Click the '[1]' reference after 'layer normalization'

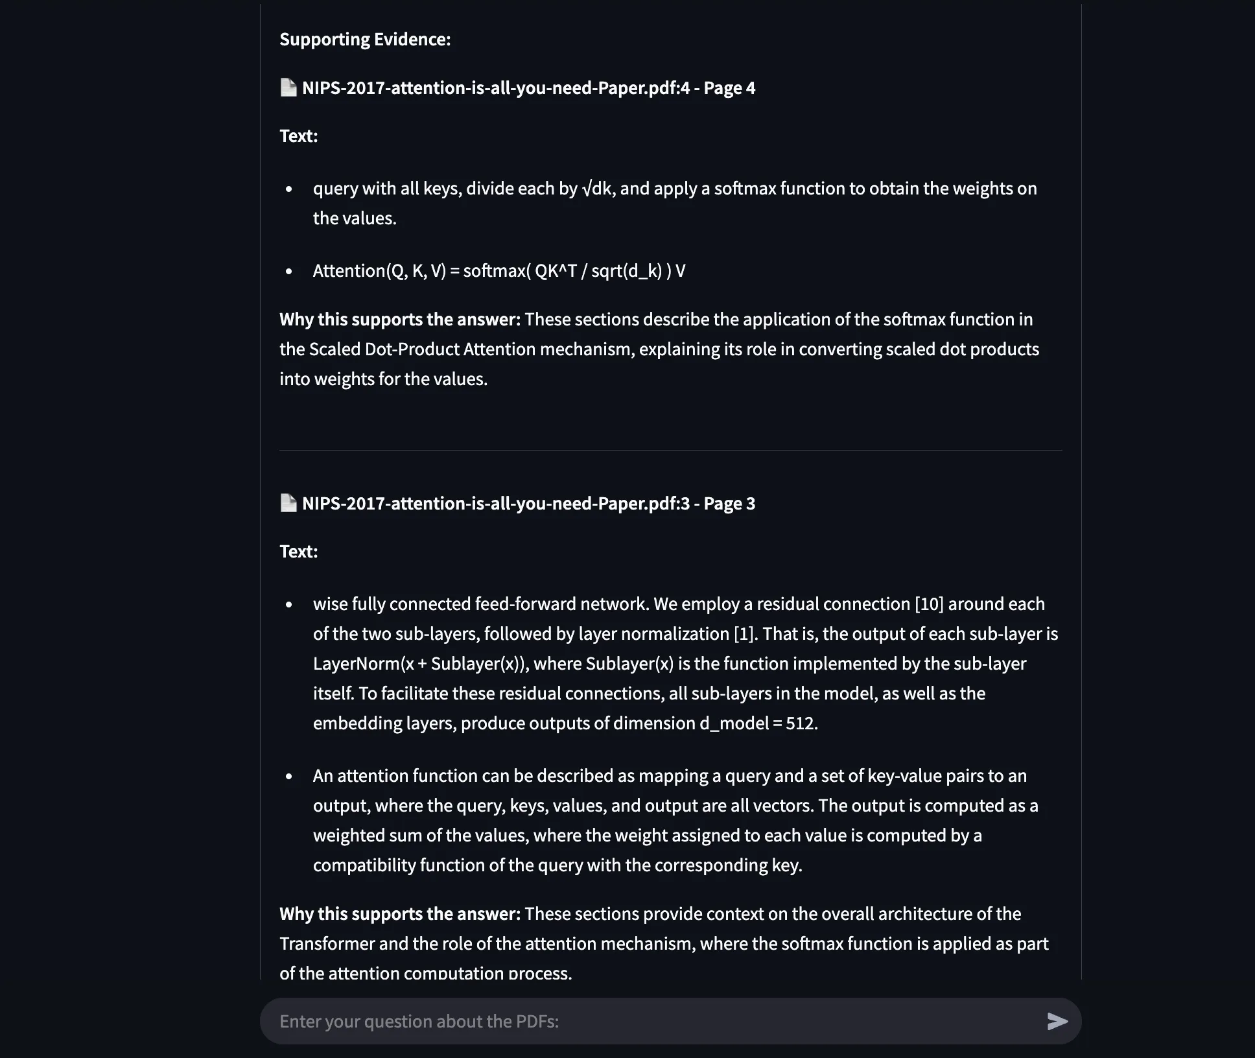(744, 634)
